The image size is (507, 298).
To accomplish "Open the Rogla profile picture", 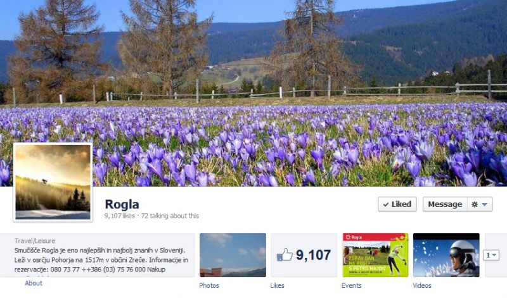I will [x=53, y=182].
